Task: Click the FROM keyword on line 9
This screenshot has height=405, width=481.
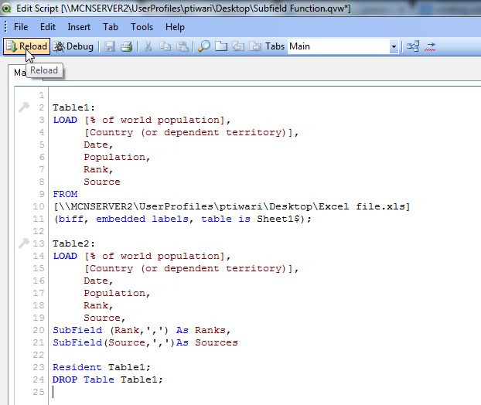Action: pyautogui.click(x=65, y=194)
